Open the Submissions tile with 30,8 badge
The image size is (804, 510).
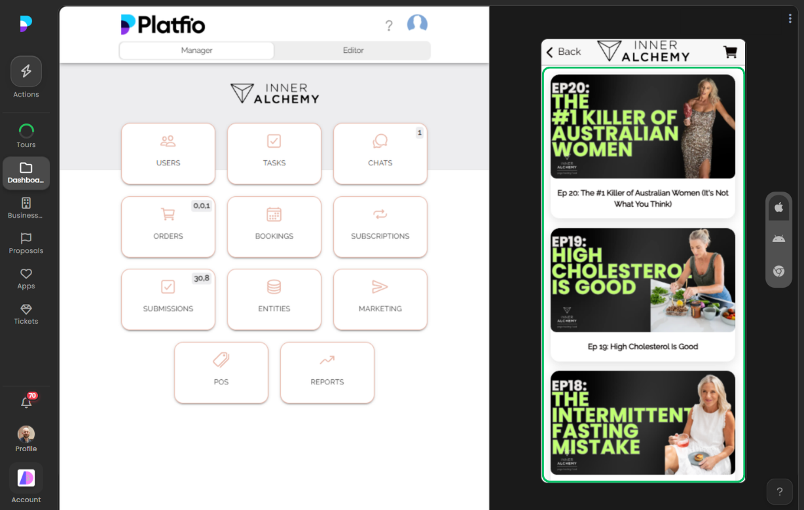click(168, 299)
